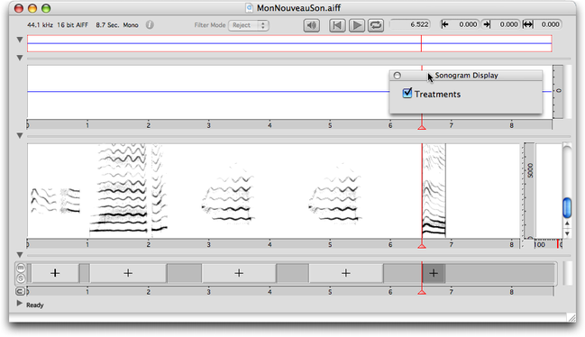Click the selection start time icon
This screenshot has height=337, width=585.
(444, 24)
